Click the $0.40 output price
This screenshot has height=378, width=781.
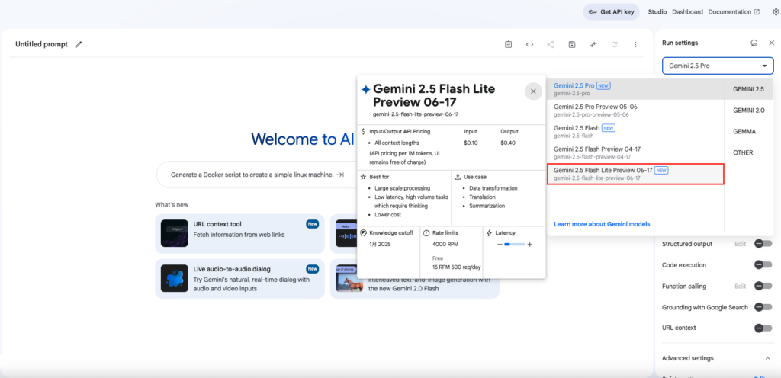508,143
